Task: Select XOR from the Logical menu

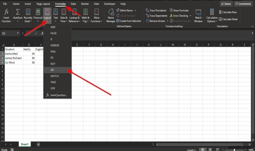Action: pos(58,88)
